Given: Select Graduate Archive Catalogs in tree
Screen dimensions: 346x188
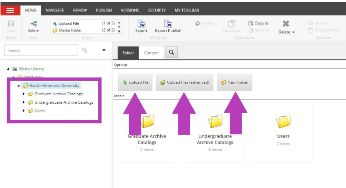Looking at the screenshot, I should (59, 94).
